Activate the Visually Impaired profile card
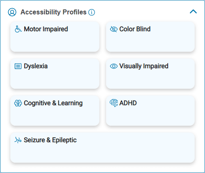205x173 pixels. click(x=150, y=74)
